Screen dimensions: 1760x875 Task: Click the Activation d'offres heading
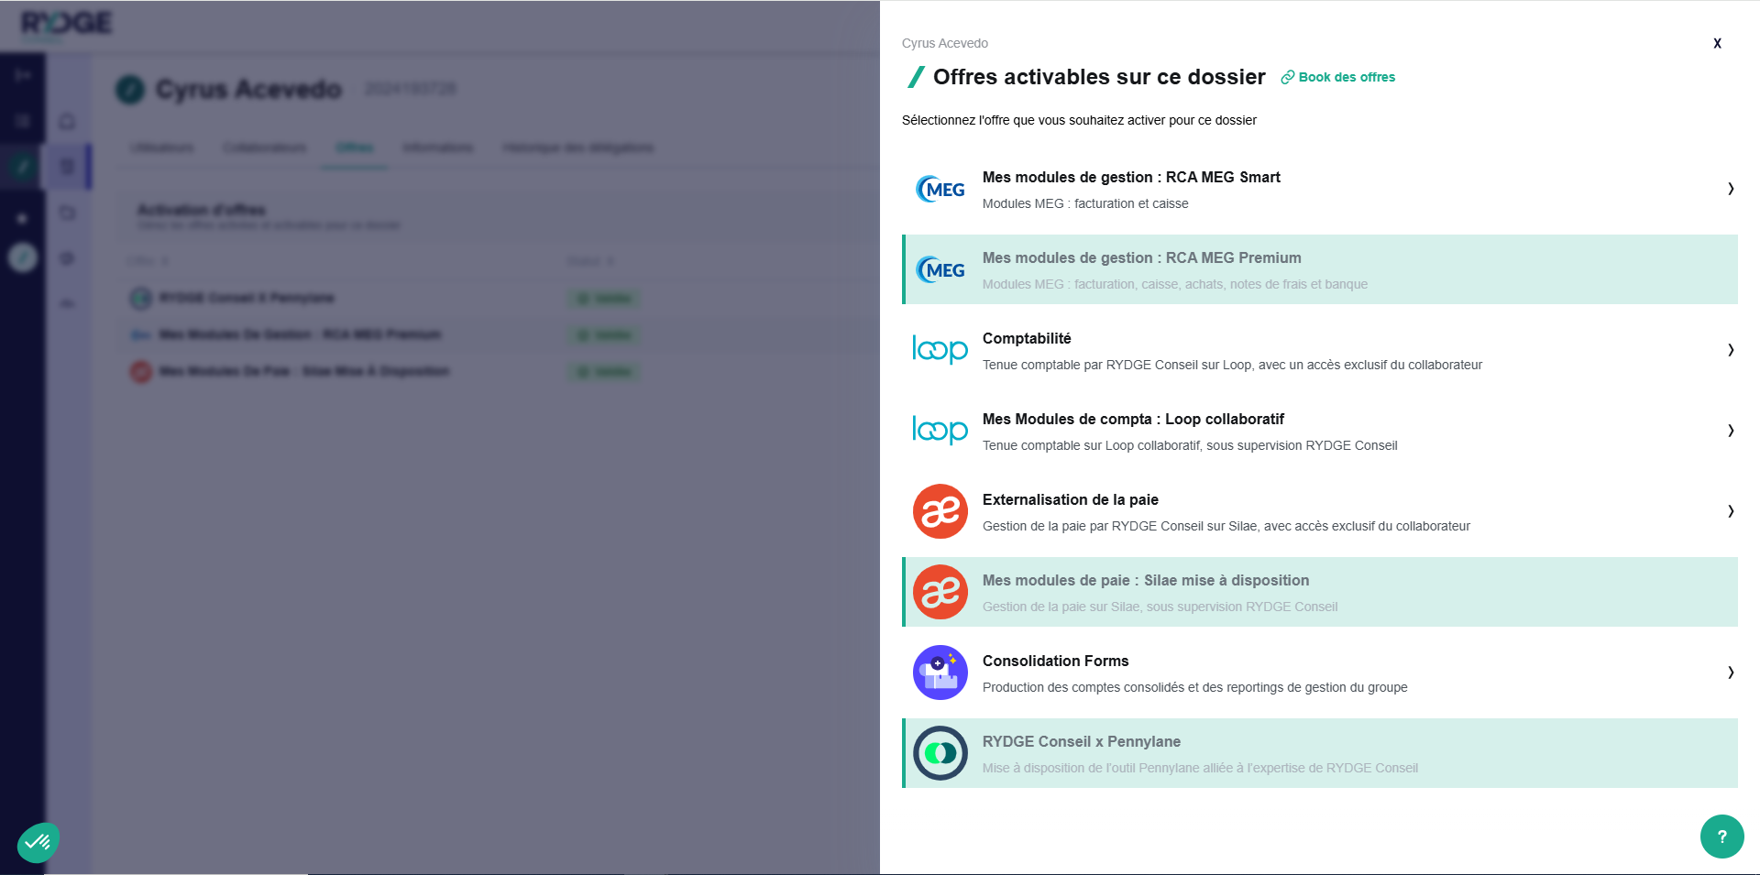point(202,210)
